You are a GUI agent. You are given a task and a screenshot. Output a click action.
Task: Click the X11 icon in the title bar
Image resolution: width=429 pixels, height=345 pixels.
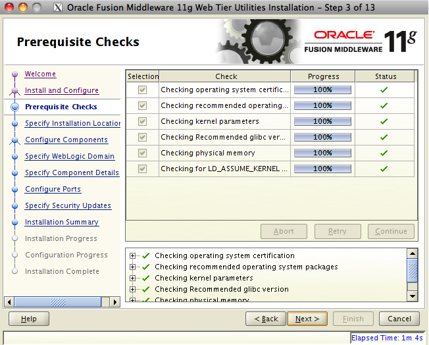[57, 7]
